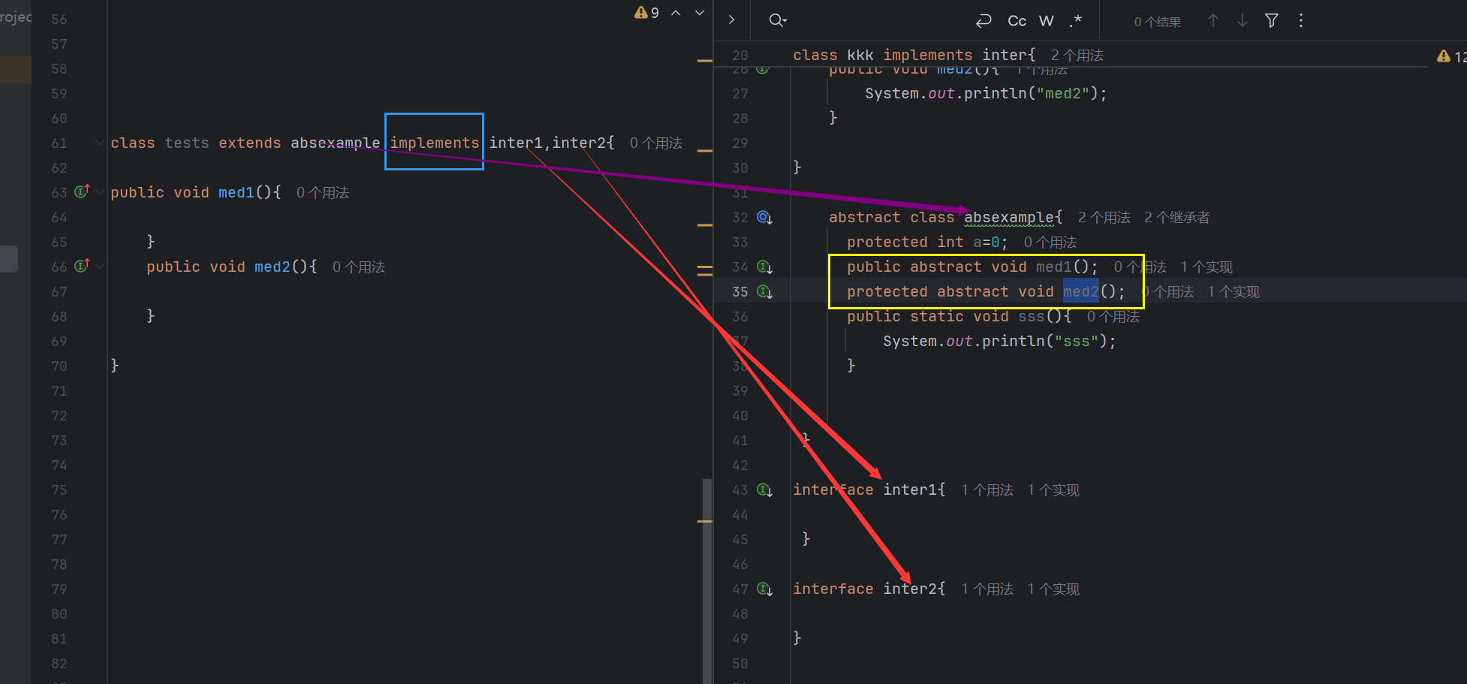Expand the replace field chevron in search bar

[731, 20]
